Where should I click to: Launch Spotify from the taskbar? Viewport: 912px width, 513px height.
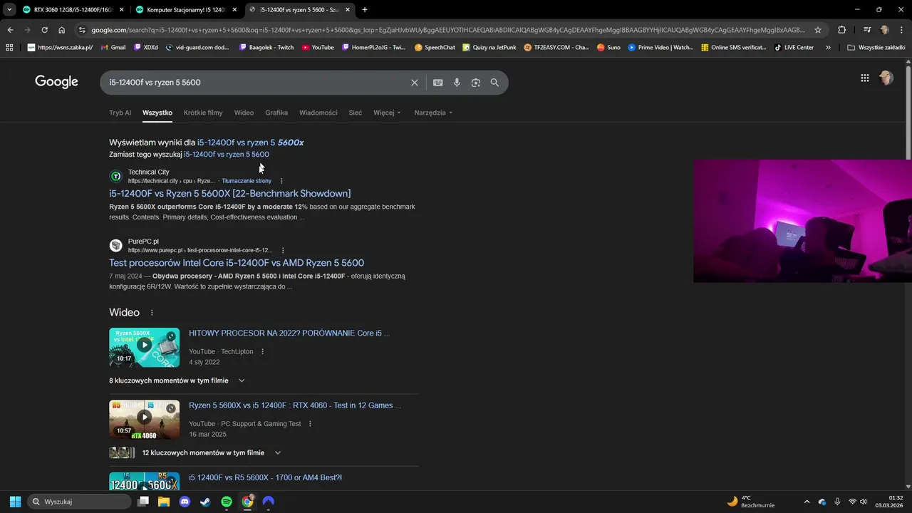point(227,502)
